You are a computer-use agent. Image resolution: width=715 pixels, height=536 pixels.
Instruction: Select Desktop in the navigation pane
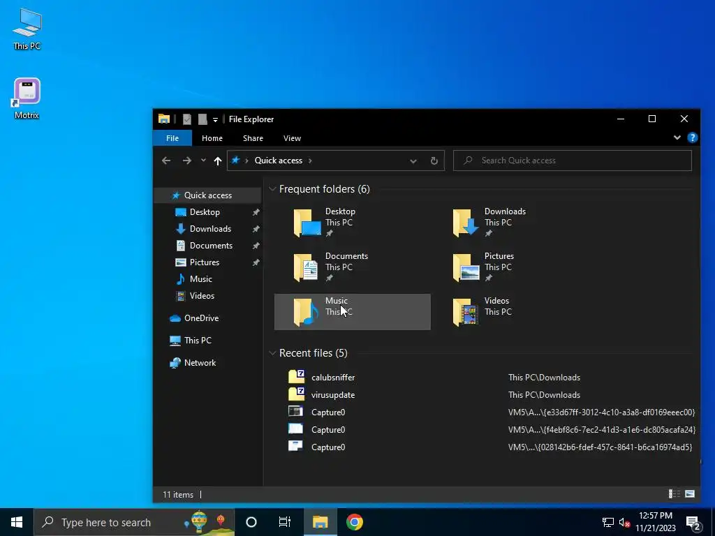tap(205, 212)
